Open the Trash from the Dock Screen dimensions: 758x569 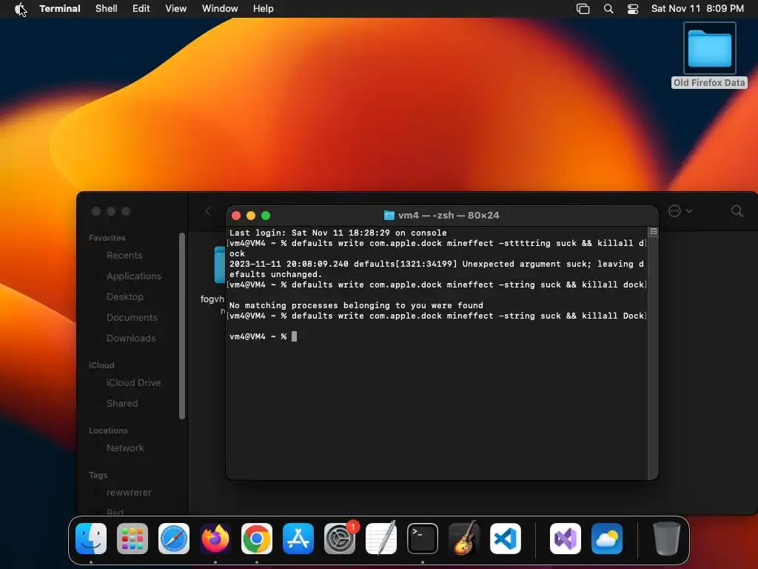tap(666, 539)
